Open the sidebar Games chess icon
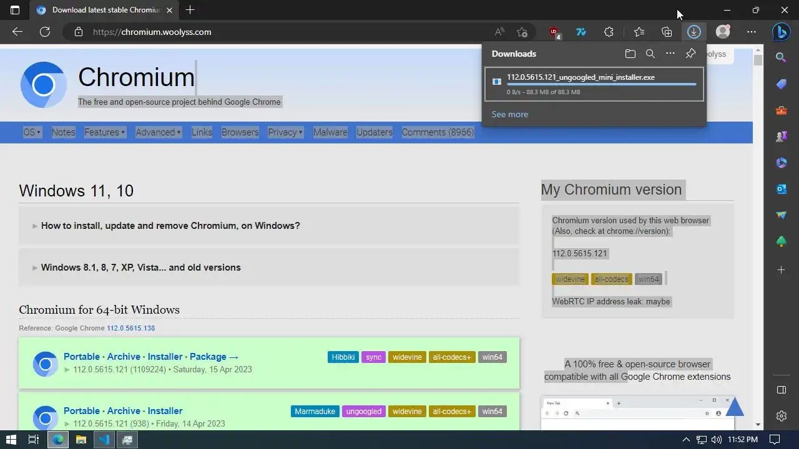This screenshot has height=449, width=799. (x=782, y=137)
